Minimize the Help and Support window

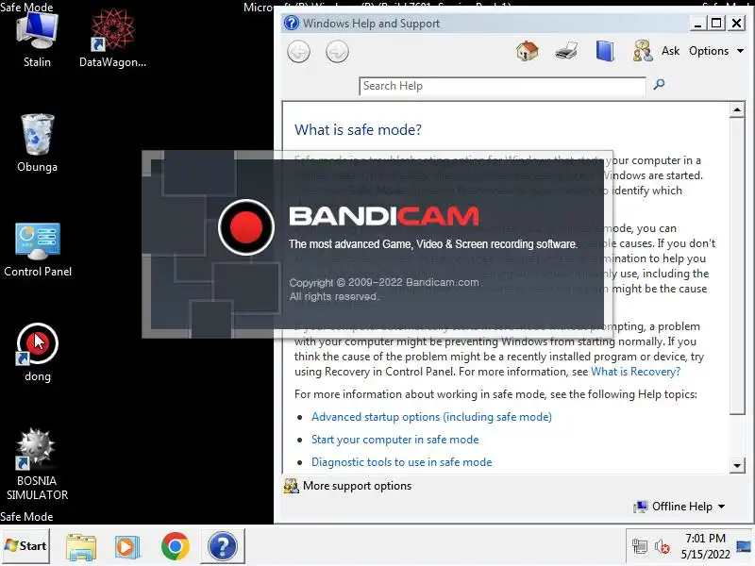point(697,23)
